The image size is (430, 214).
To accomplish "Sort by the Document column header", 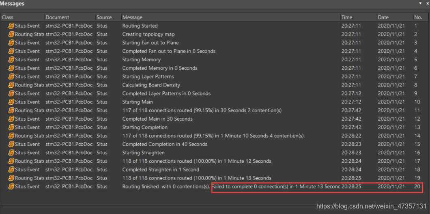I will (x=70, y=17).
